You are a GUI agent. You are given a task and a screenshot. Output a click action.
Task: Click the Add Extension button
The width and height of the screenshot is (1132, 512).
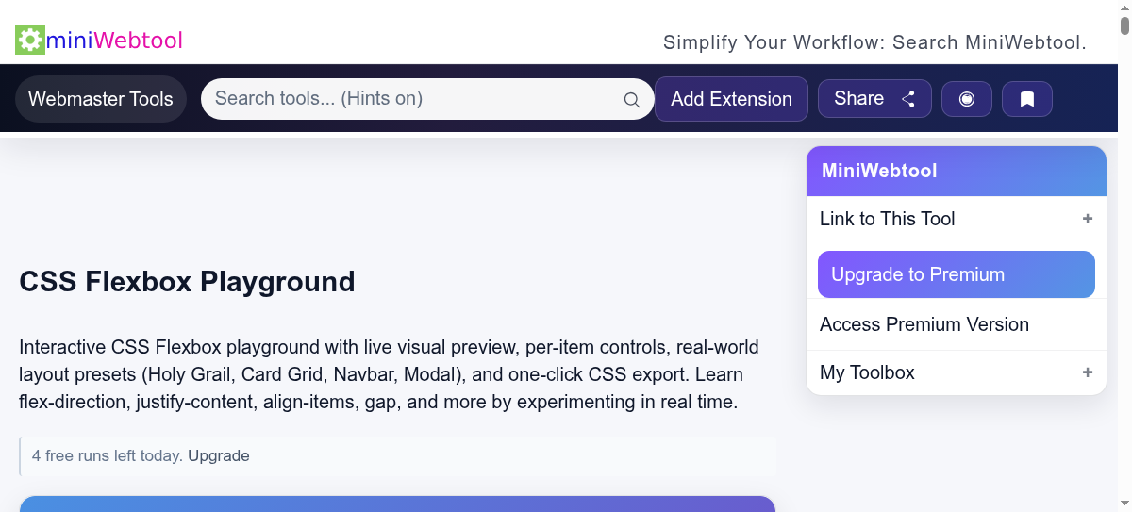click(x=731, y=99)
